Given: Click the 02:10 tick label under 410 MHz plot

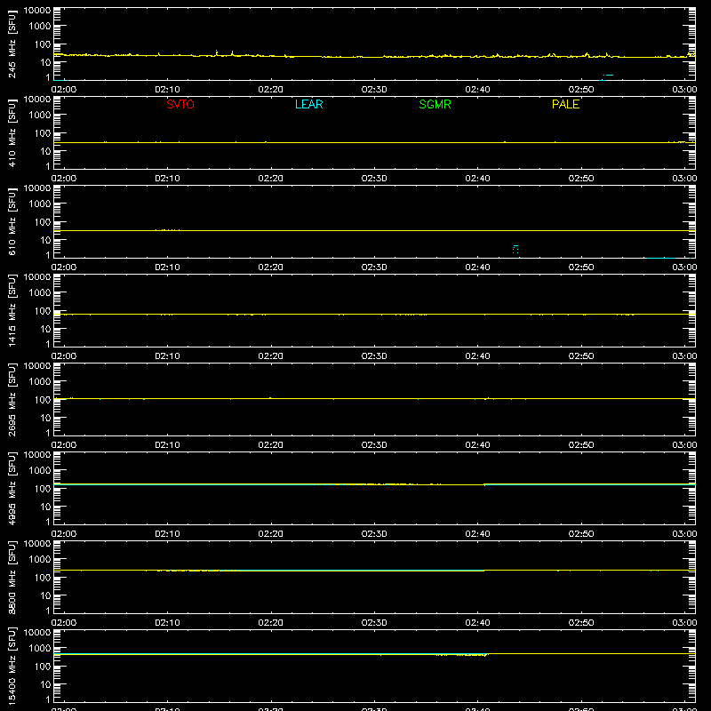Looking at the screenshot, I should pos(167,179).
